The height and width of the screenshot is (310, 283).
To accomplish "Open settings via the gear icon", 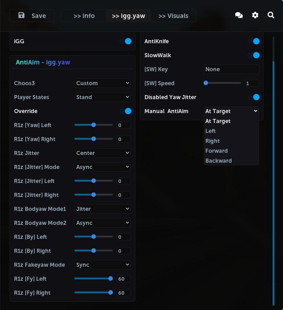I will (255, 15).
